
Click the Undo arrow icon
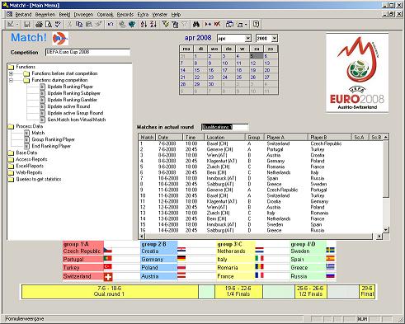coord(111,25)
